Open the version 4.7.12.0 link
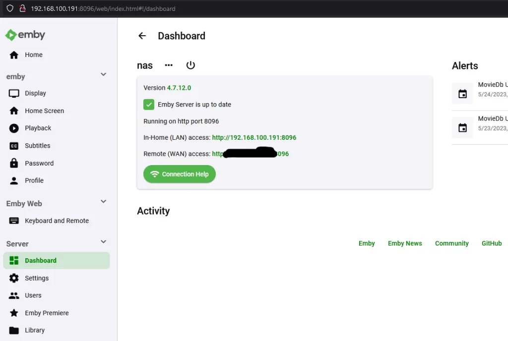This screenshot has width=508, height=341. tap(179, 88)
